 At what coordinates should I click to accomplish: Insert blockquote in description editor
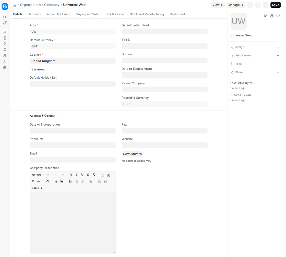click(x=33, y=181)
